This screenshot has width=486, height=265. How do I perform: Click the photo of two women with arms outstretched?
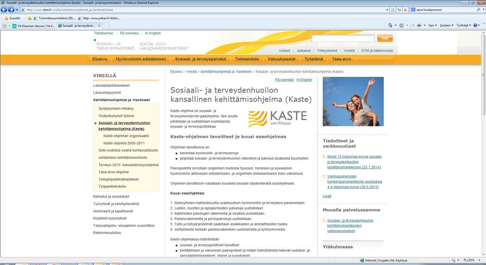[353, 101]
